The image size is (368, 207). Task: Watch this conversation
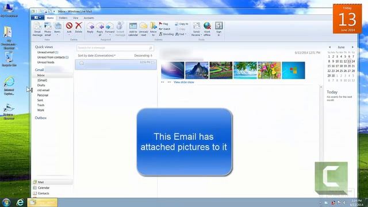pyautogui.click(x=165, y=29)
